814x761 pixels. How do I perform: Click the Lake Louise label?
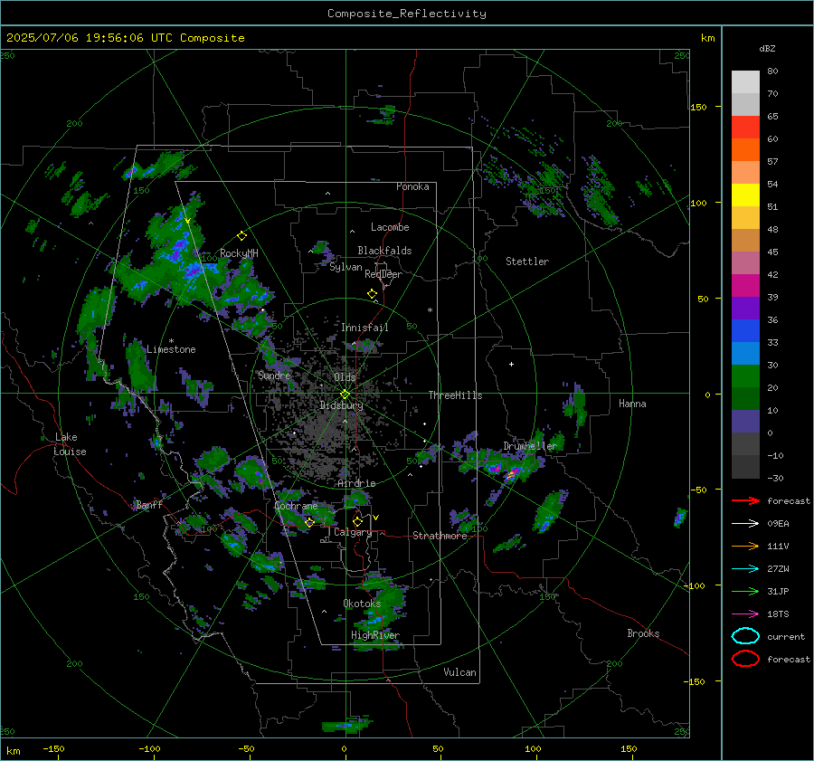pos(70,444)
